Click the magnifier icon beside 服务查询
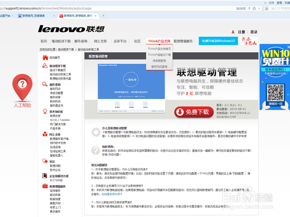This screenshot has width=290, height=217. coord(45,84)
